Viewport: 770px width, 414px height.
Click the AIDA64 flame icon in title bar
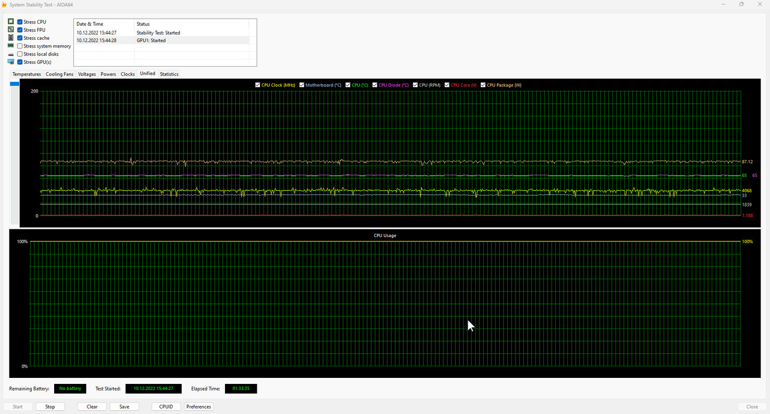(4, 4)
